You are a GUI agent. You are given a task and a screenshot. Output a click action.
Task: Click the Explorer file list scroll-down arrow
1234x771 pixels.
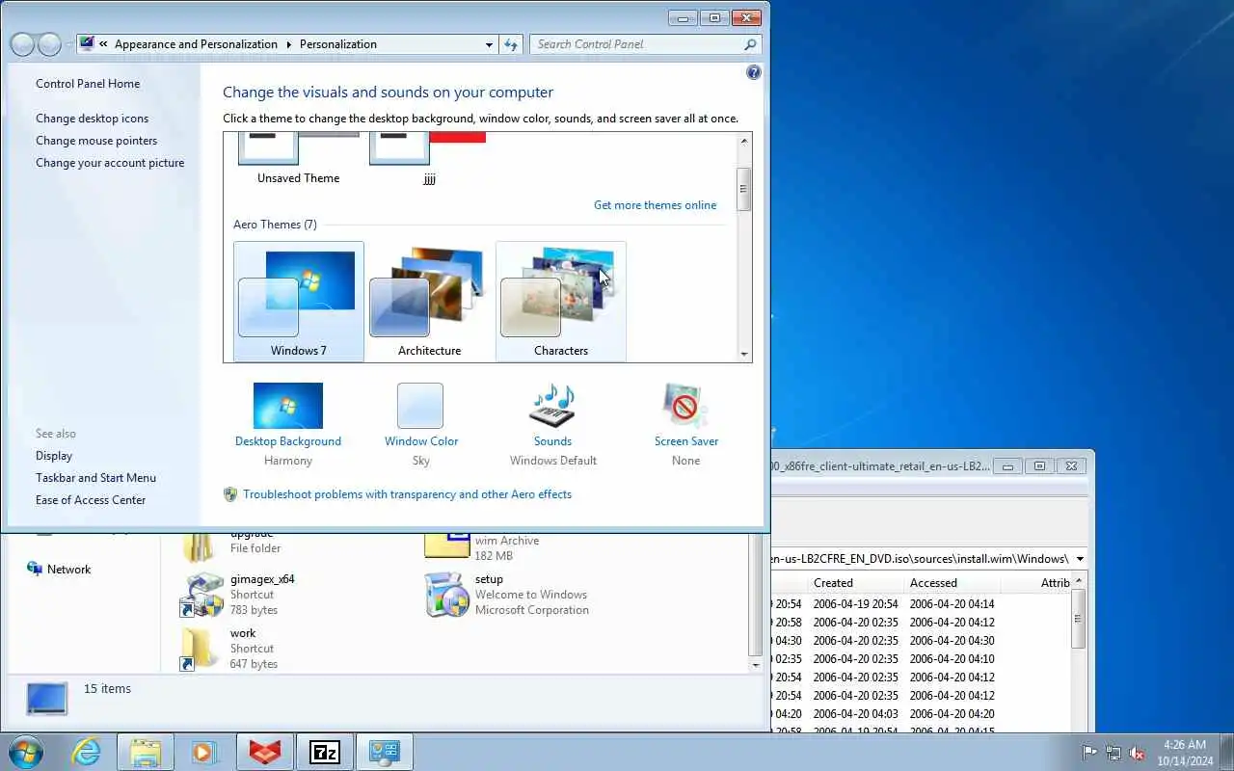pyautogui.click(x=756, y=664)
